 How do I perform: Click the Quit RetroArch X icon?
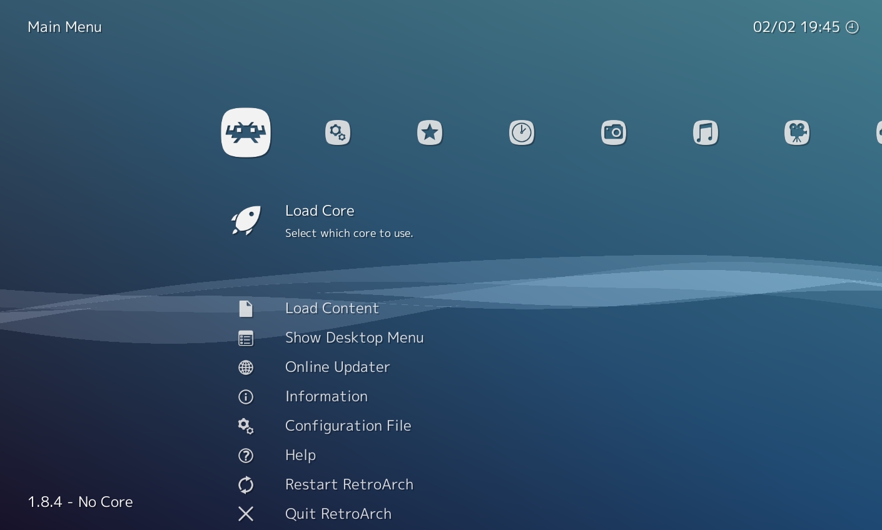pos(246,514)
